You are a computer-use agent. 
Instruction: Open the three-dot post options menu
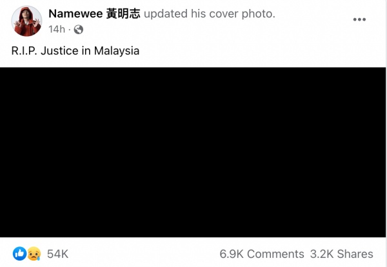[359, 19]
